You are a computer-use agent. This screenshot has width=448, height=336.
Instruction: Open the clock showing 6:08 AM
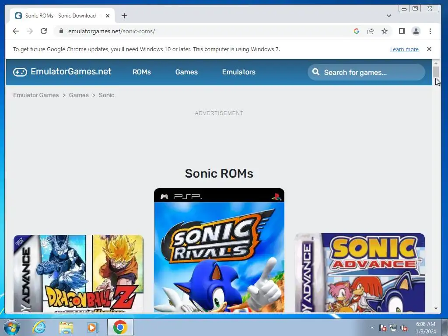coord(425,328)
